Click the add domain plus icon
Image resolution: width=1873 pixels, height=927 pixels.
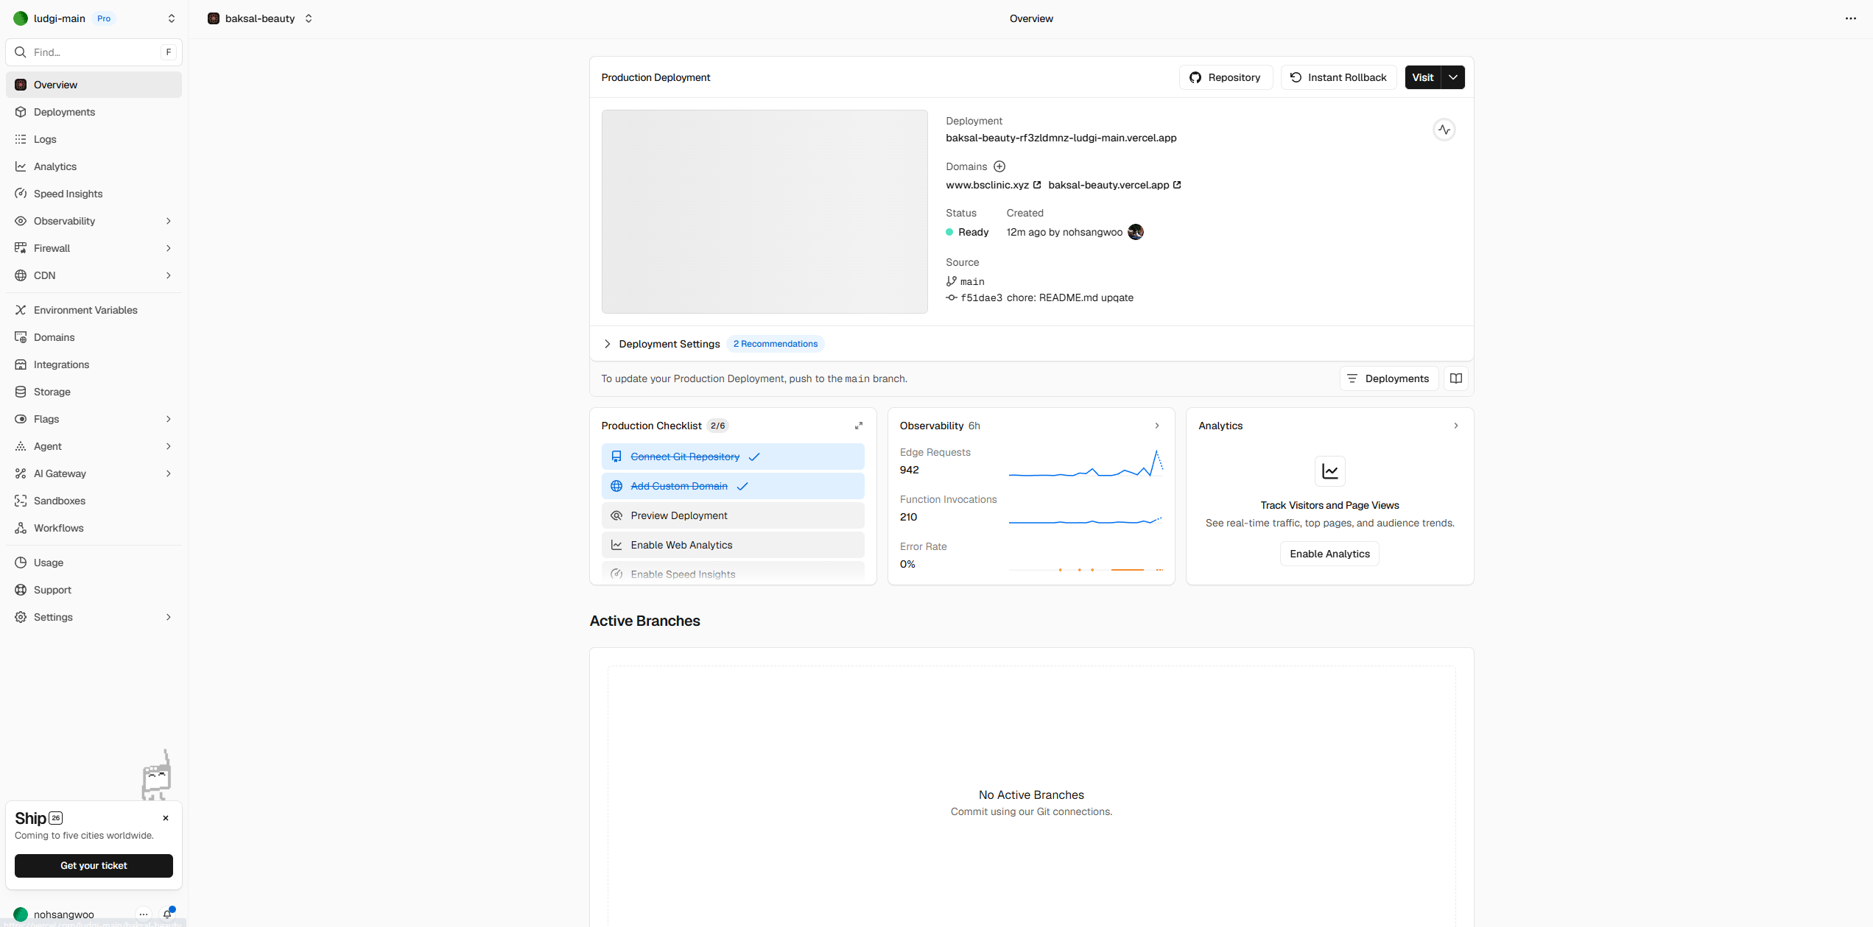pyautogui.click(x=999, y=166)
